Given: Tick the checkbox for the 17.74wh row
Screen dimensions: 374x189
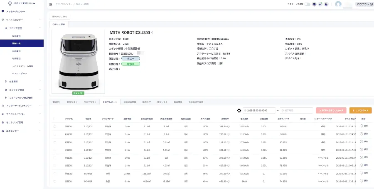Looking at the screenshot, I should [x=54, y=142].
